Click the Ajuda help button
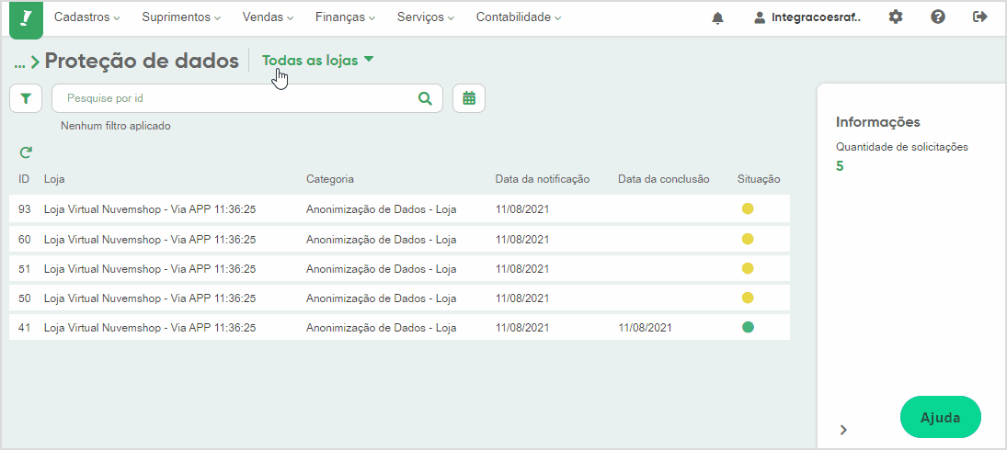Screen dimensions: 1007x450 click(941, 417)
